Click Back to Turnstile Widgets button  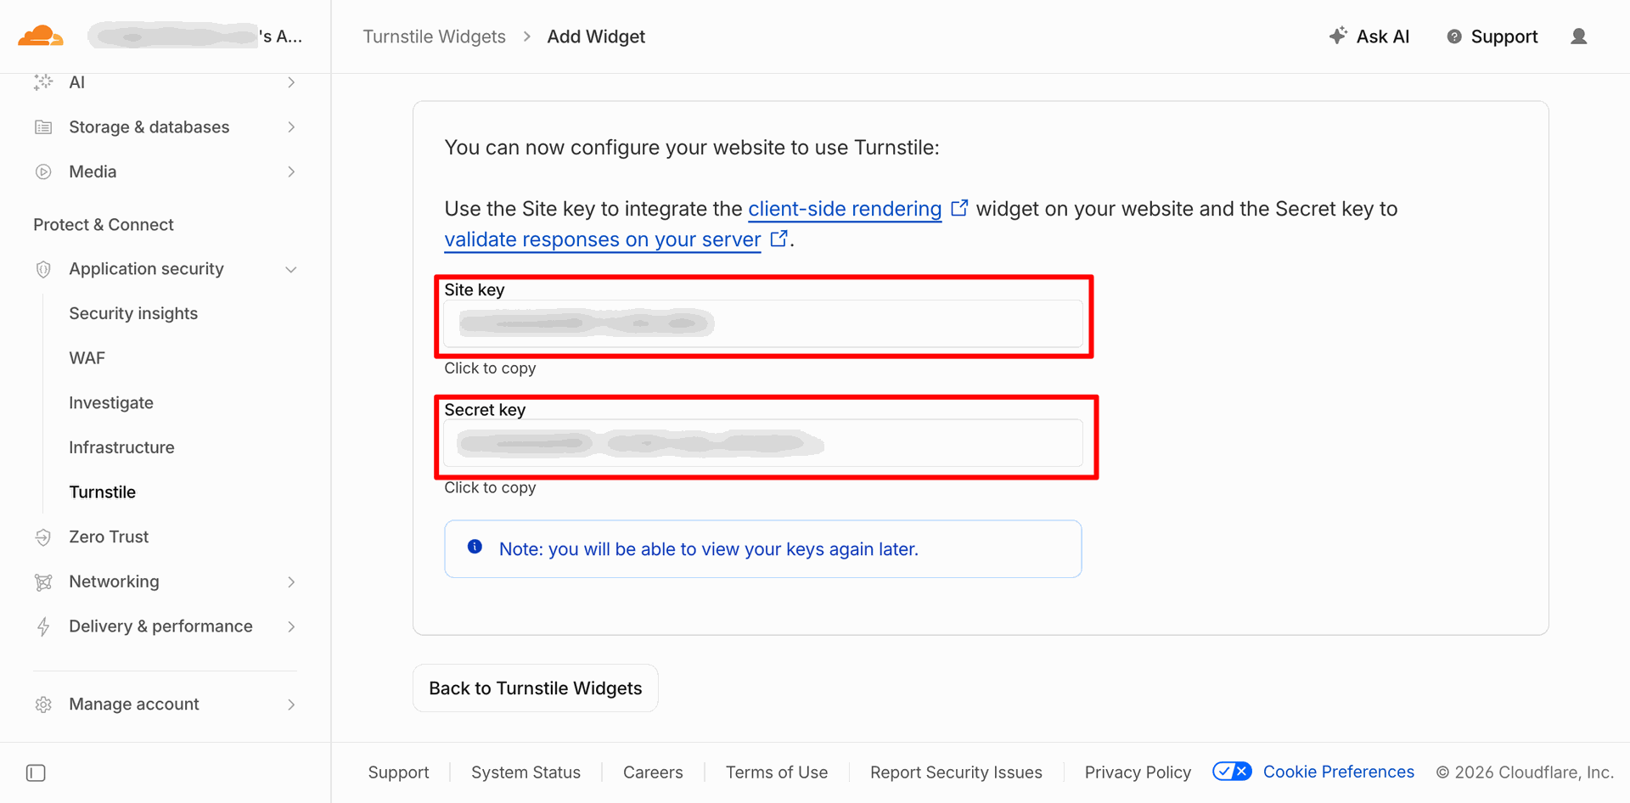(x=535, y=688)
